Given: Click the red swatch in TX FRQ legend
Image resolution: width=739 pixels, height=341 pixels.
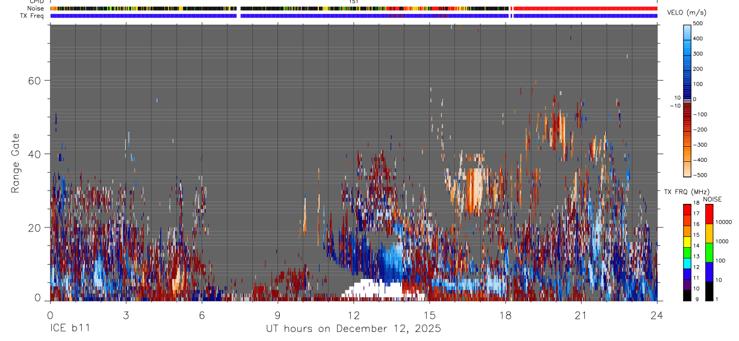Looking at the screenshot, I should coord(687,210).
